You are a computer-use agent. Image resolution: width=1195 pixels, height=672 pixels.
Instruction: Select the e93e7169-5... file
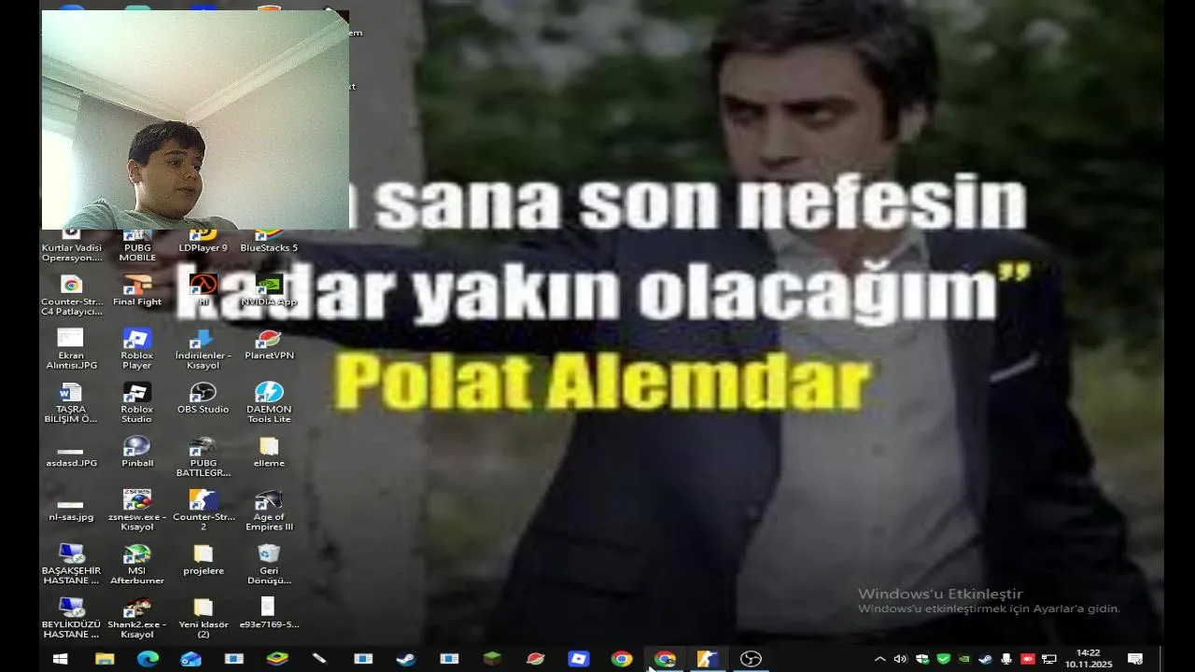pyautogui.click(x=269, y=612)
